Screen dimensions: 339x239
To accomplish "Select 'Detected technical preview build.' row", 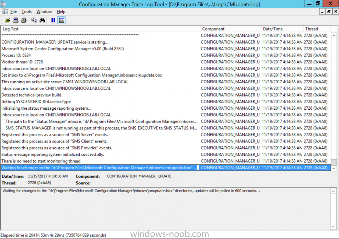I will (166, 95).
